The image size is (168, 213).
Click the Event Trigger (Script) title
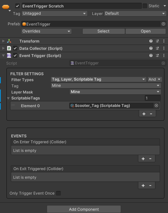coord(40,55)
